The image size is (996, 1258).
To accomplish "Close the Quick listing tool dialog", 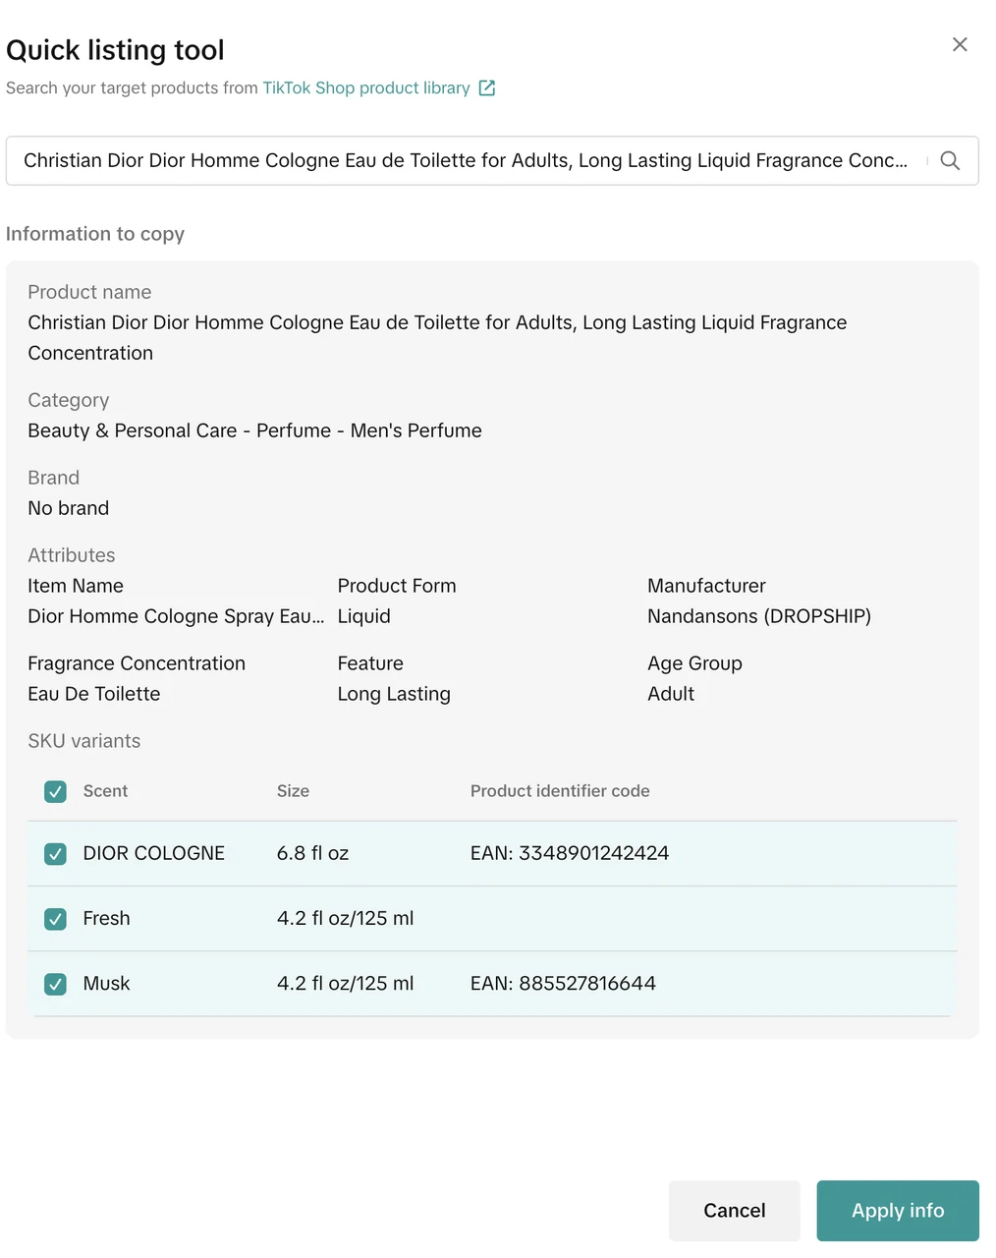I will (x=960, y=44).
